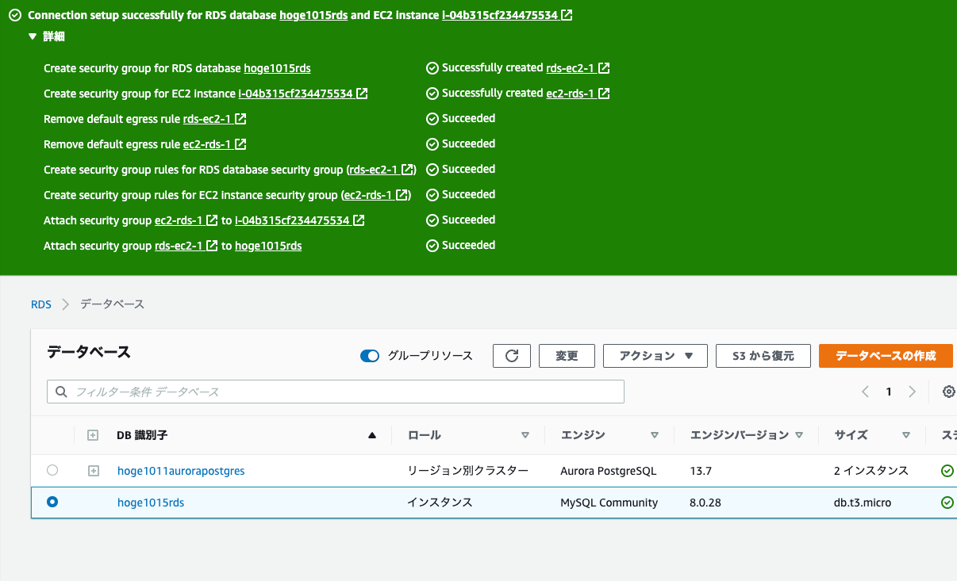The image size is (957, 581).
Task: Select the hoge1011aurorapostgres radio button
Action: pyautogui.click(x=52, y=470)
